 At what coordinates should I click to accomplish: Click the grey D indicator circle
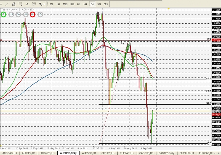point(40,14)
